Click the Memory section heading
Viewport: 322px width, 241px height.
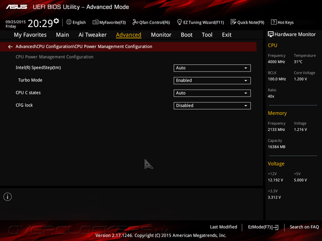(x=277, y=113)
